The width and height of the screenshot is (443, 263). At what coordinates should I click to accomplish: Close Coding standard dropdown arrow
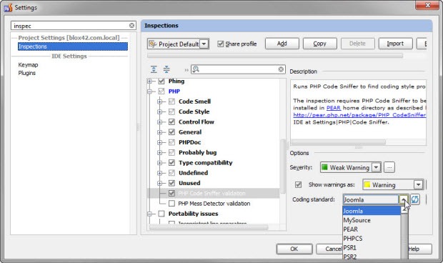404,199
